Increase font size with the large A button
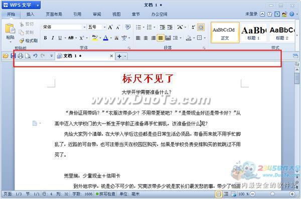301x199 pixels. 110,27
